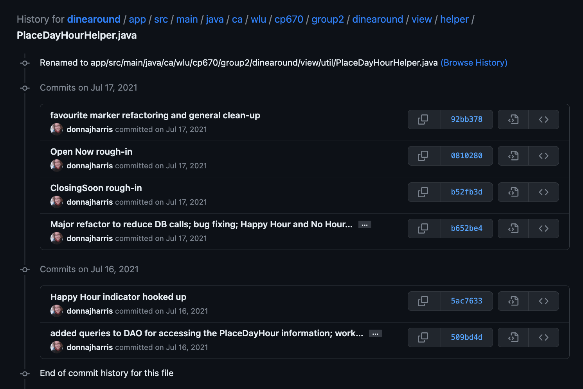
Task: View commit details for Happy Hour indicator commit
Action: point(513,301)
